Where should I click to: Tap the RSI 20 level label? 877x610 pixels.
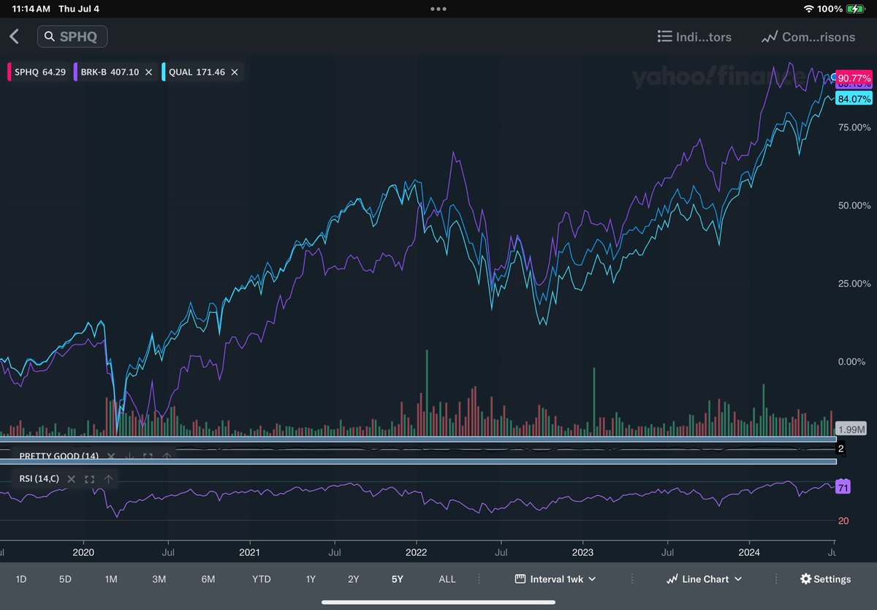tap(843, 521)
